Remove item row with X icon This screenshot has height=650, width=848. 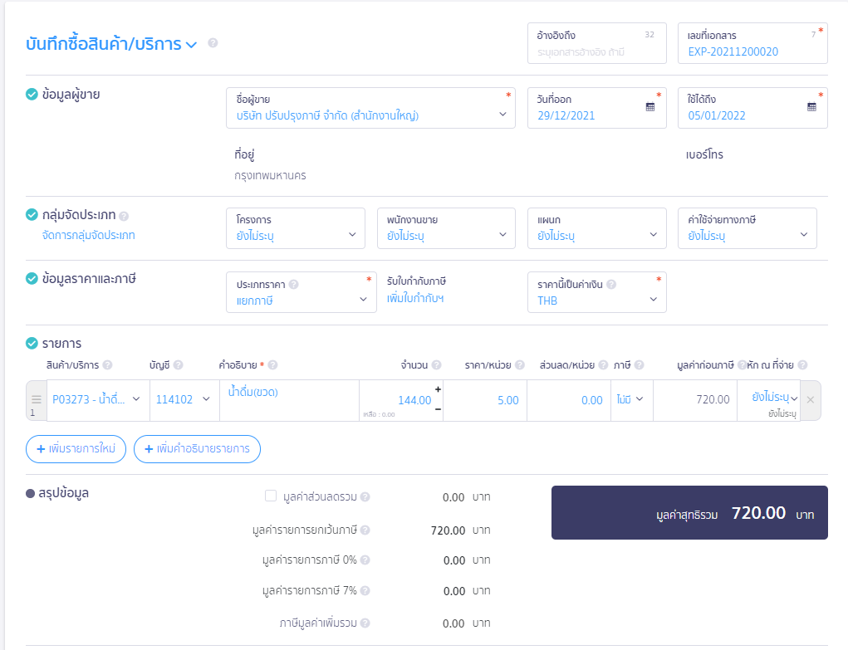point(810,399)
